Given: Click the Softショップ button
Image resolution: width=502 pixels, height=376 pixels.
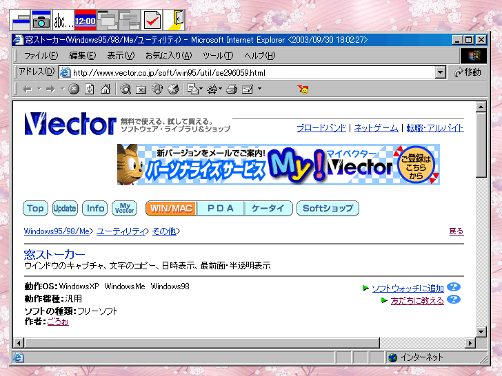Looking at the screenshot, I should click(328, 209).
